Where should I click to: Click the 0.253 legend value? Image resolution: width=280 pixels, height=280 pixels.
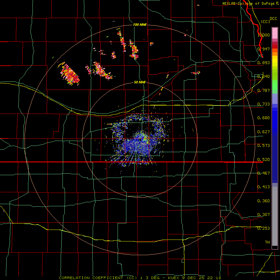(264, 228)
